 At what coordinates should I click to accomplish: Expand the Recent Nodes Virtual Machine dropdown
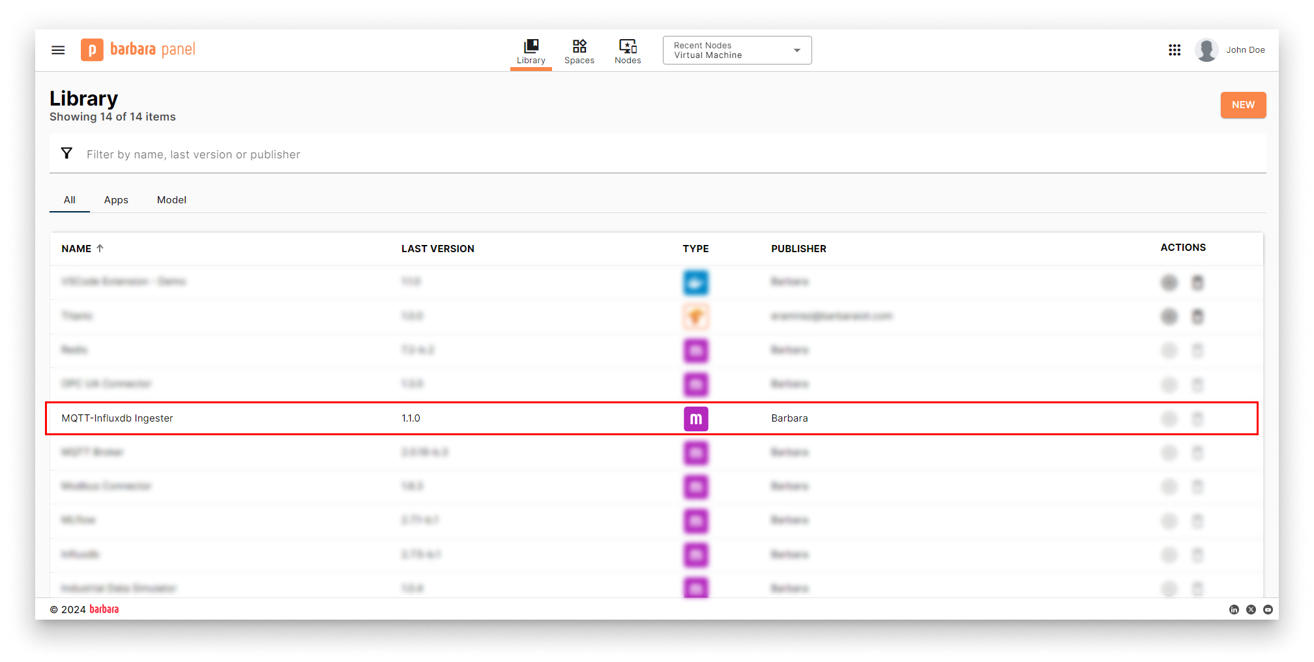coord(796,50)
